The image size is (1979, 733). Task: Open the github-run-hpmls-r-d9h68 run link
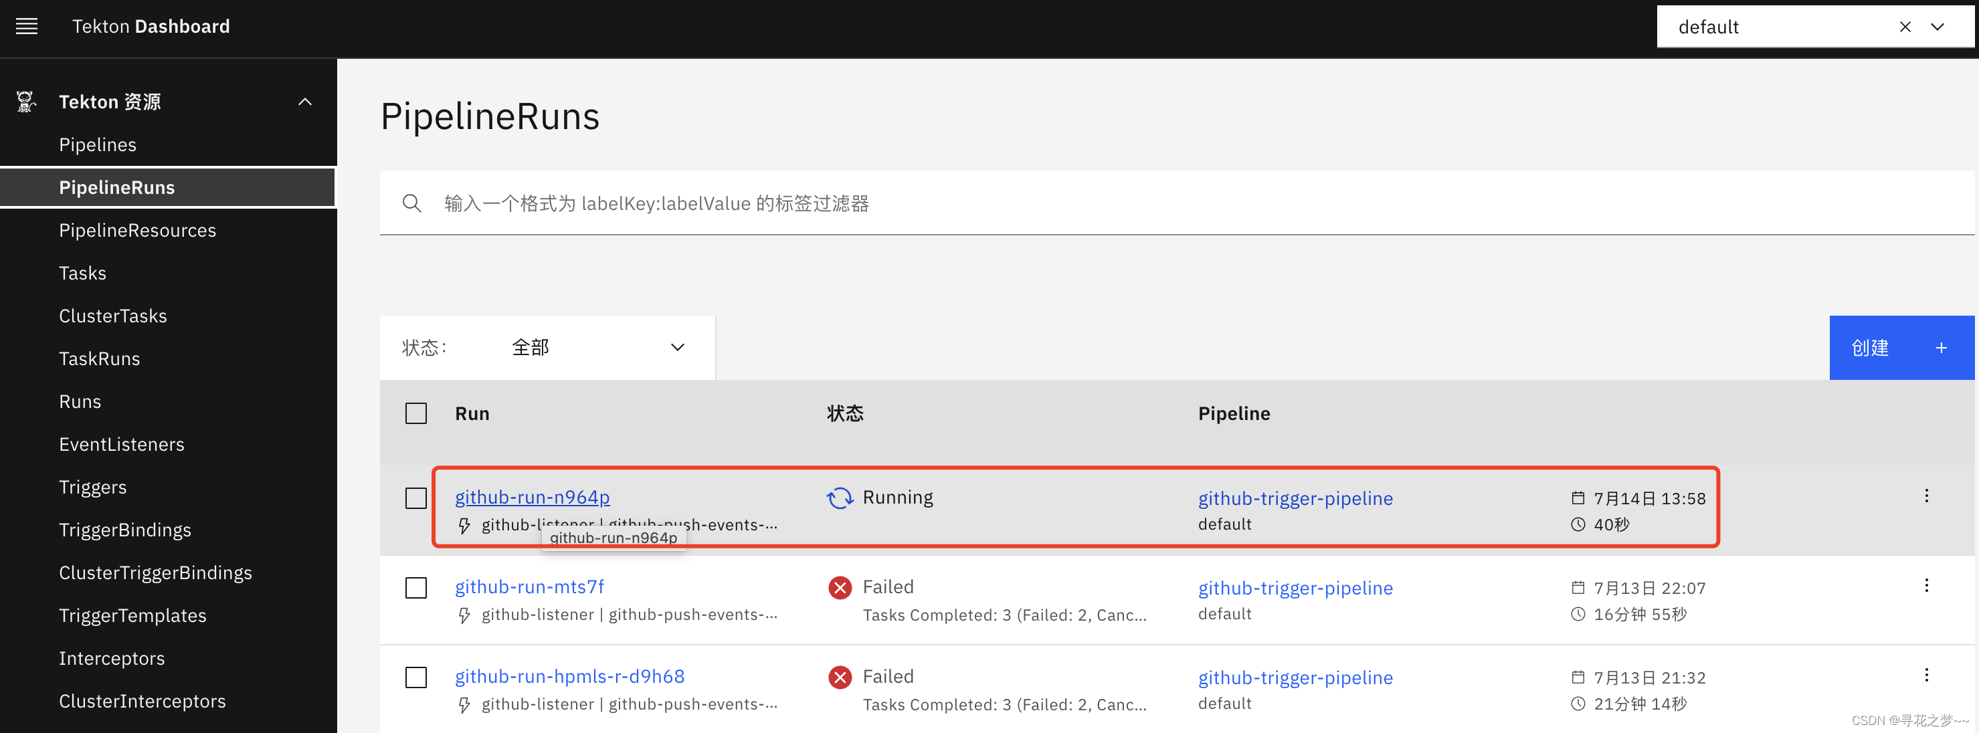click(569, 677)
